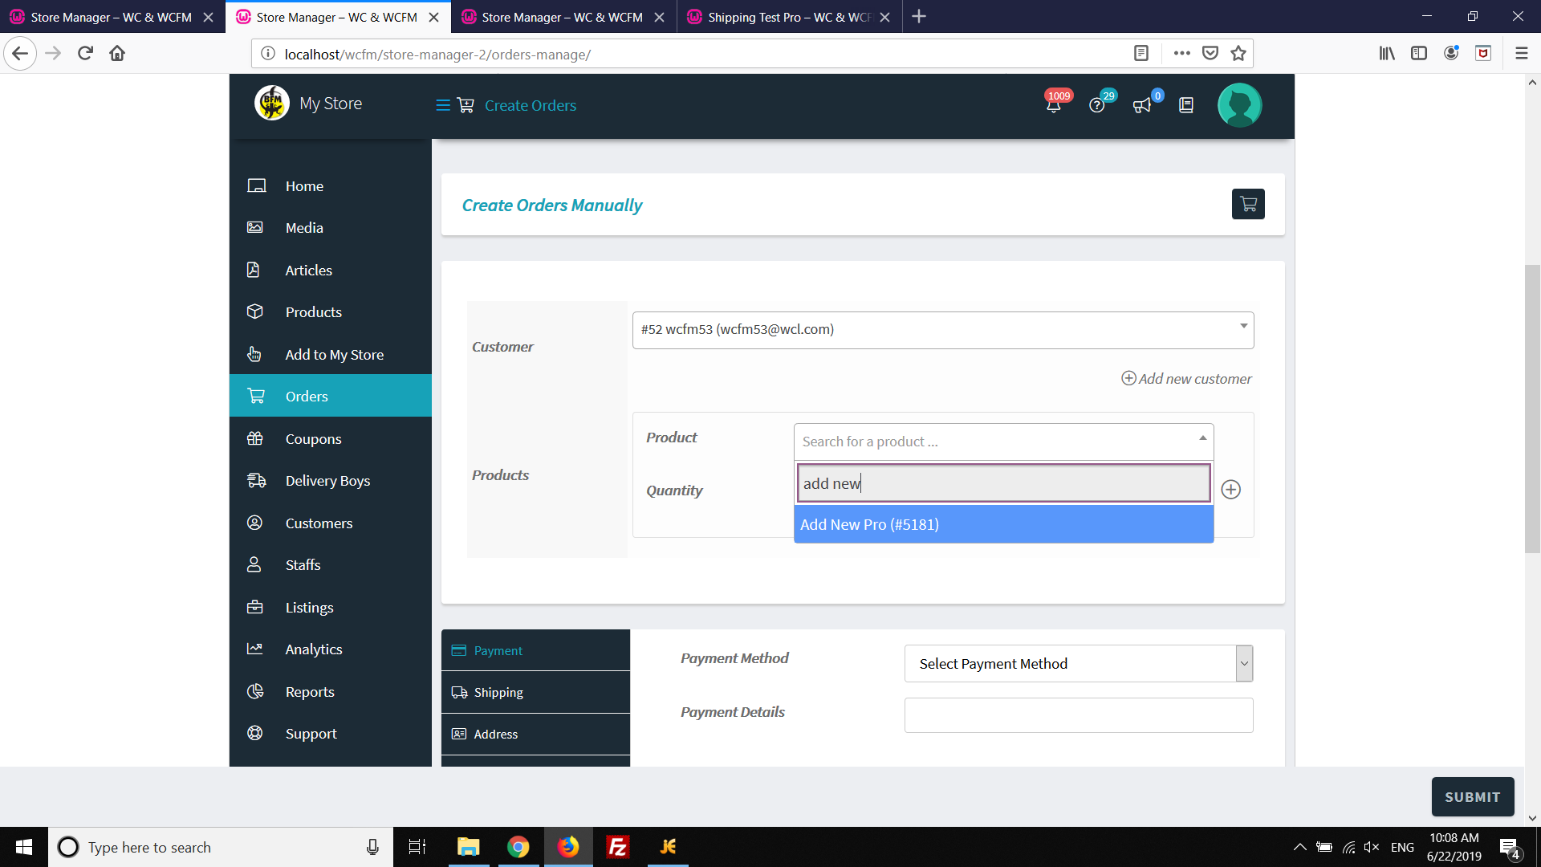Open page actions three-dot menu
Viewport: 1541px width, 867px height.
(x=1181, y=54)
